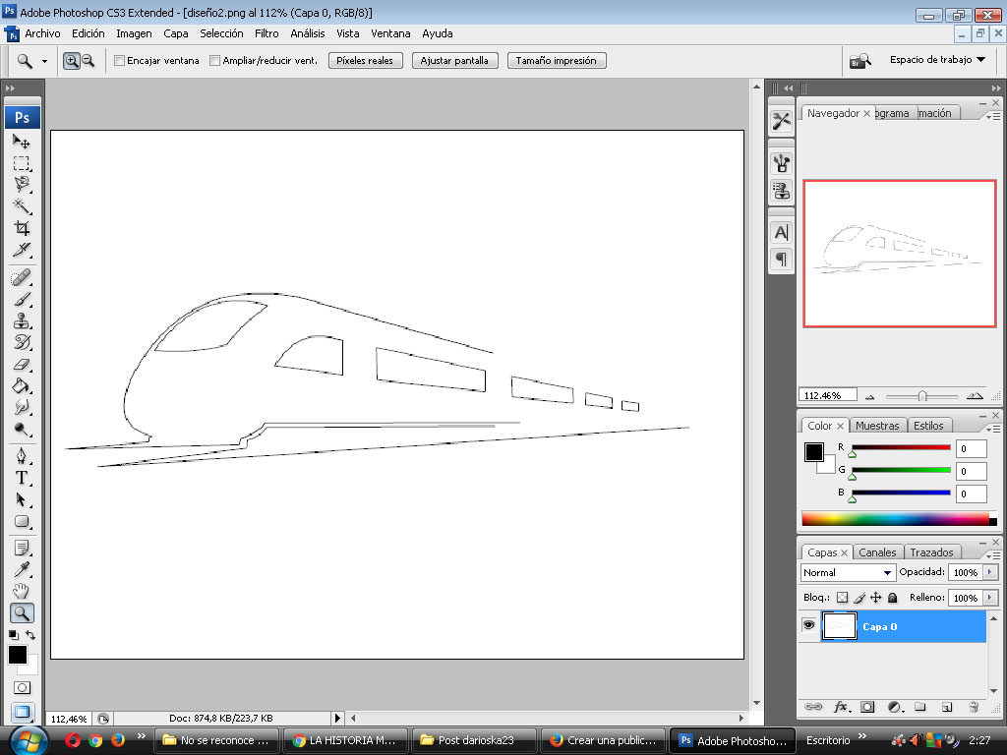Click the red R color slider
The height and width of the screenshot is (755, 1007).
point(901,447)
